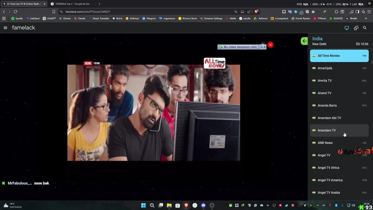Click the famelack logo text
The height and width of the screenshot is (210, 373).
[x=23, y=28]
